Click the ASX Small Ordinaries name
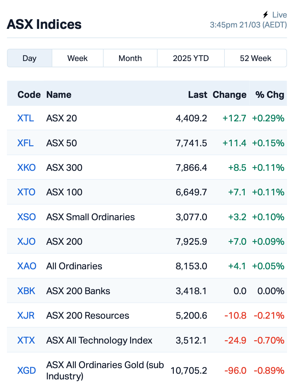The height and width of the screenshot is (384, 294). click(90, 217)
